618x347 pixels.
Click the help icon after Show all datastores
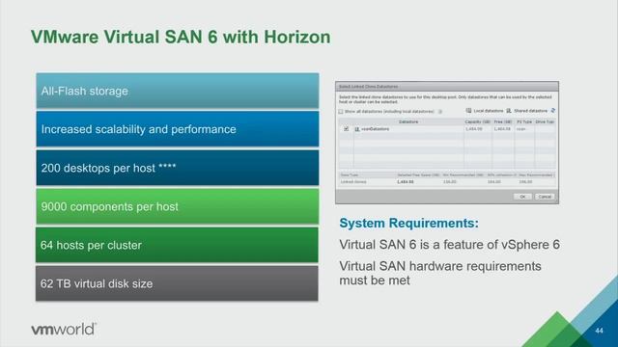coord(440,112)
